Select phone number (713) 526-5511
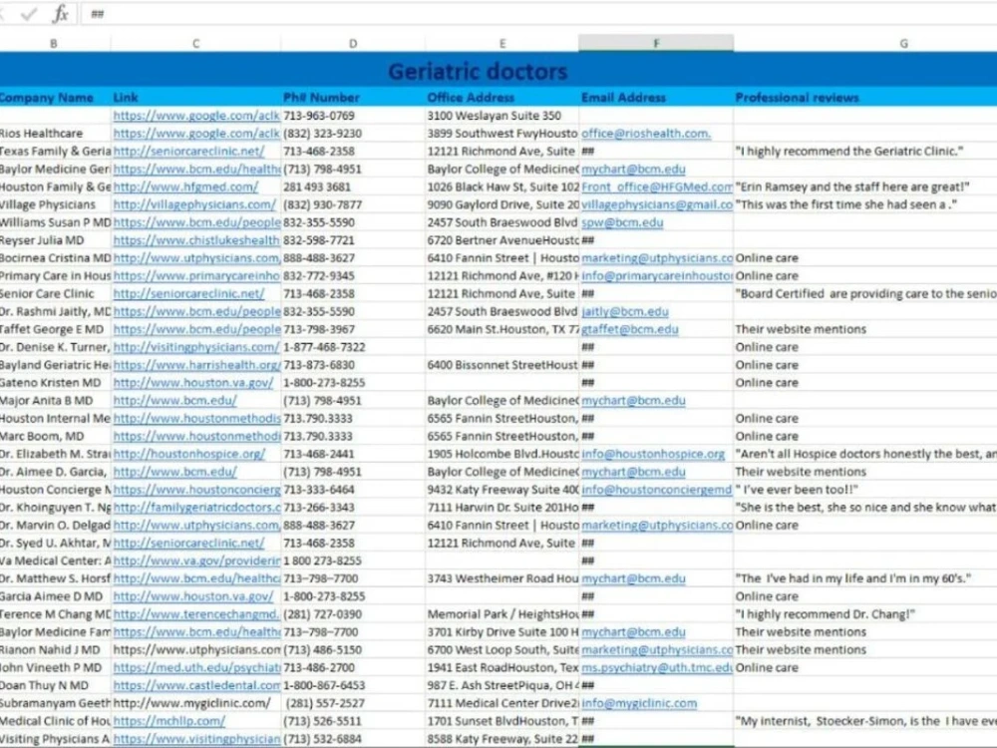The height and width of the screenshot is (748, 997). 322,721
